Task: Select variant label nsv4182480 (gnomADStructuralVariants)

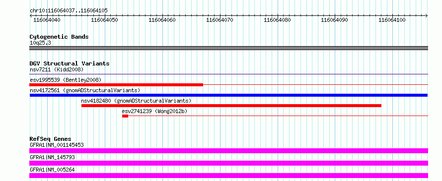Action: click(x=136, y=101)
